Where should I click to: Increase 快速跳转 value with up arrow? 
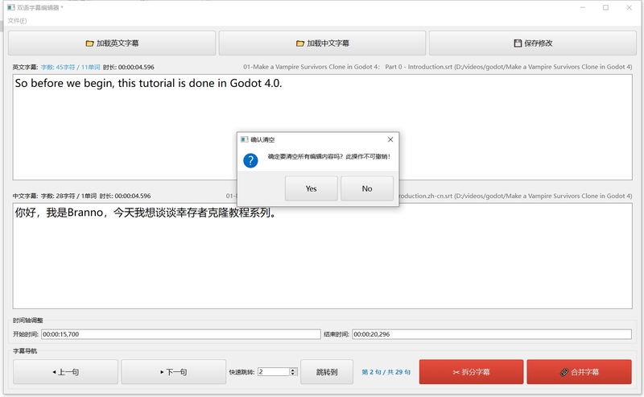click(293, 370)
